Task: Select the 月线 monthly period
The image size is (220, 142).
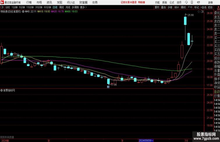Action: (x=68, y=7)
